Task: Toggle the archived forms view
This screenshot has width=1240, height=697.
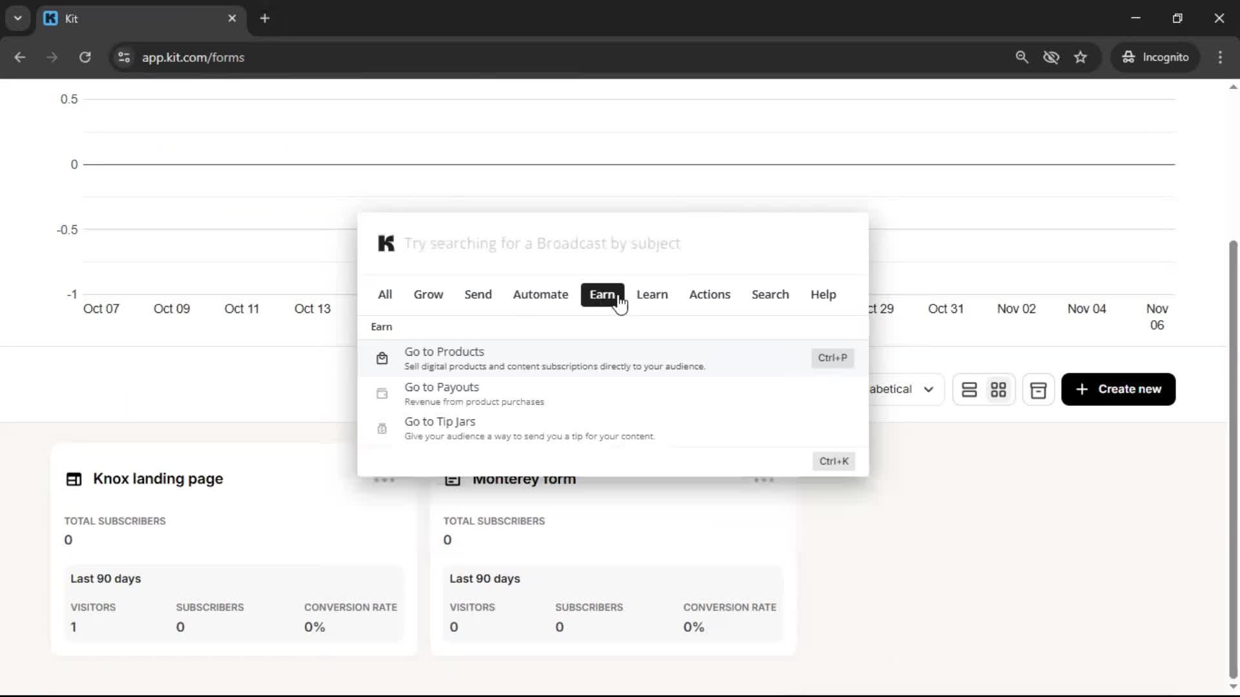Action: pos(1038,389)
